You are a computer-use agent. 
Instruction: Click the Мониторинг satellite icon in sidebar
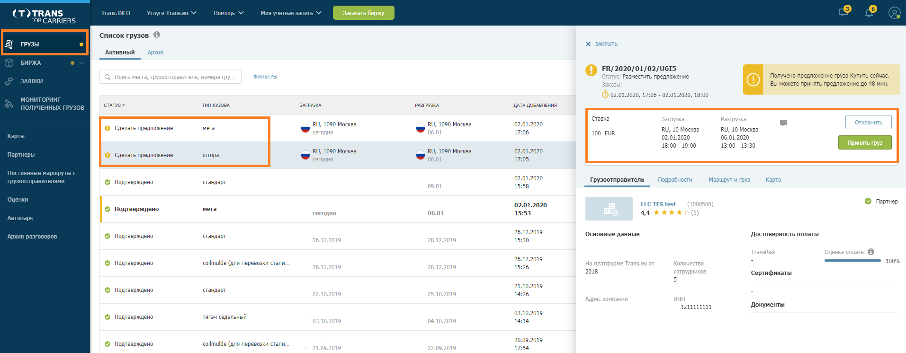click(9, 103)
